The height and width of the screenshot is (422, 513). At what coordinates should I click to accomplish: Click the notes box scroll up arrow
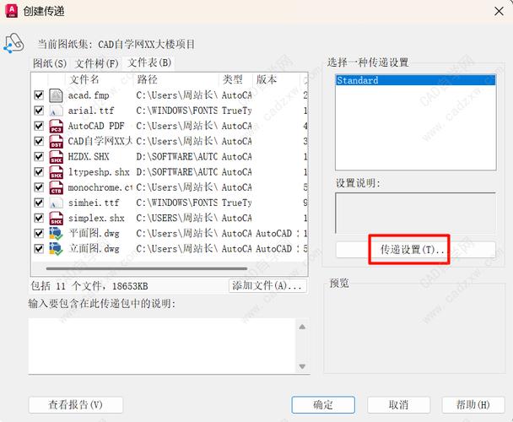point(302,327)
